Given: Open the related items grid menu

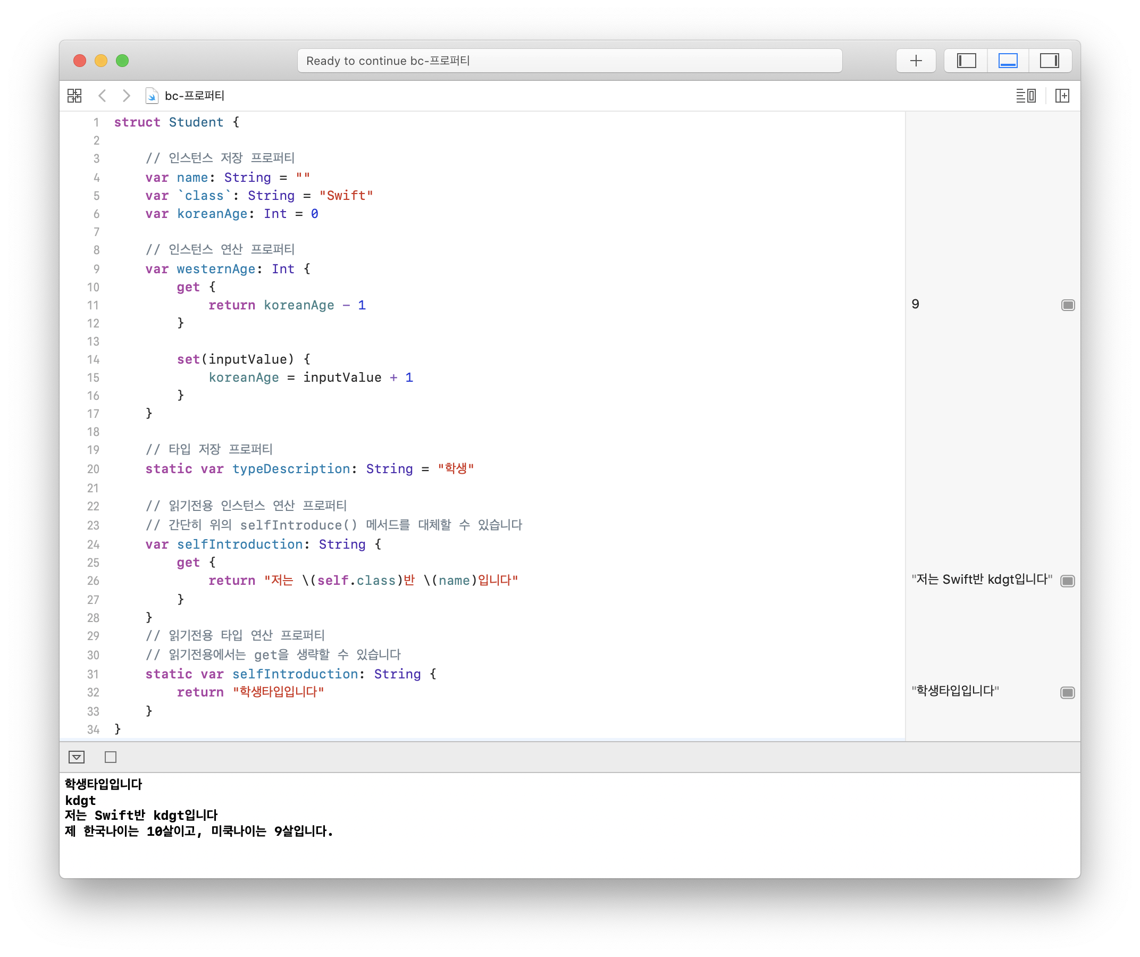Looking at the screenshot, I should pyautogui.click(x=74, y=96).
